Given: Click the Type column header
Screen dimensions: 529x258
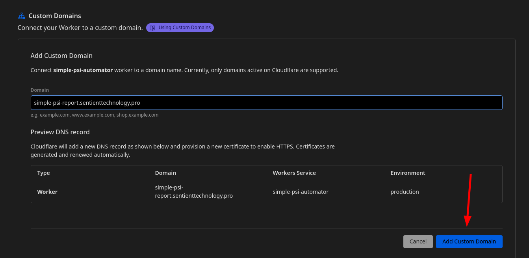Looking at the screenshot, I should [x=43, y=173].
